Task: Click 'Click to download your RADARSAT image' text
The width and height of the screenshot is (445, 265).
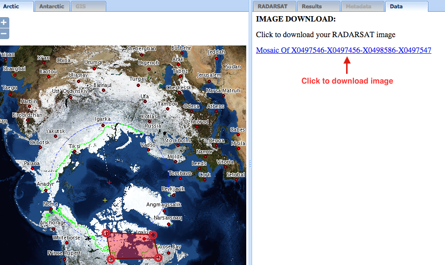Action: coord(326,35)
